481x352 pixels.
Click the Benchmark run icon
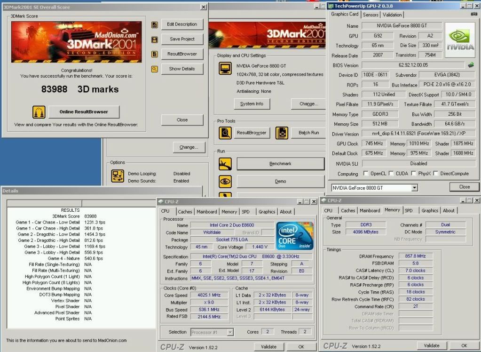tap(225, 164)
